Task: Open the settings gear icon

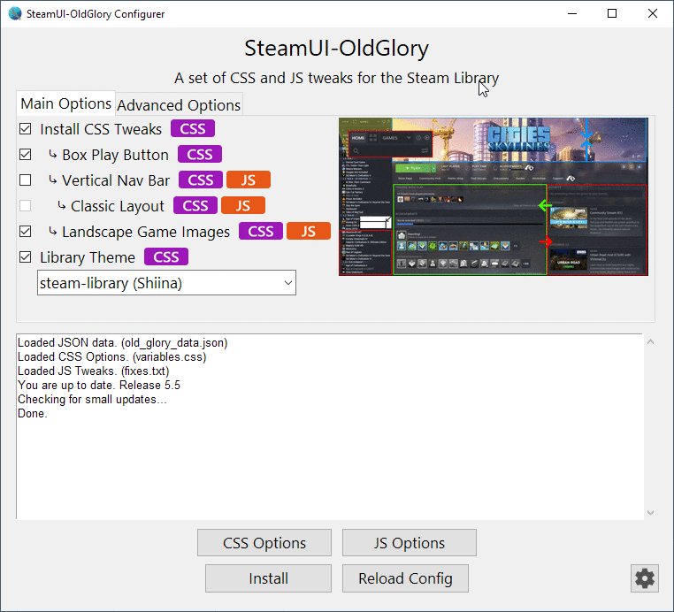Action: [644, 578]
